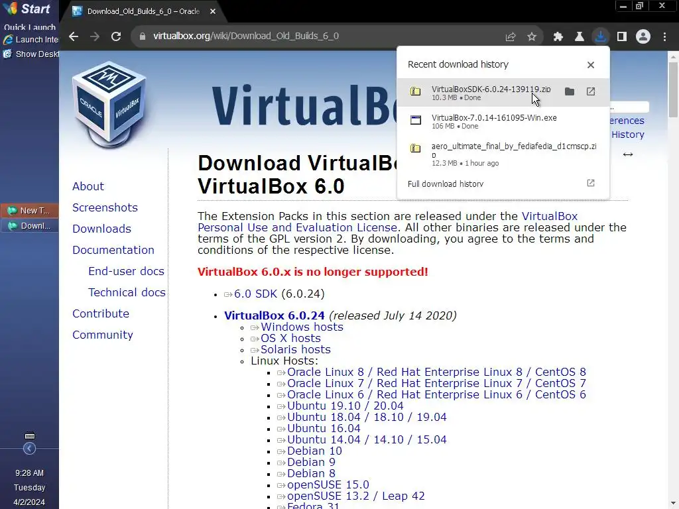679x509 pixels.
Task: Download Debian 8 package
Action: (x=311, y=473)
